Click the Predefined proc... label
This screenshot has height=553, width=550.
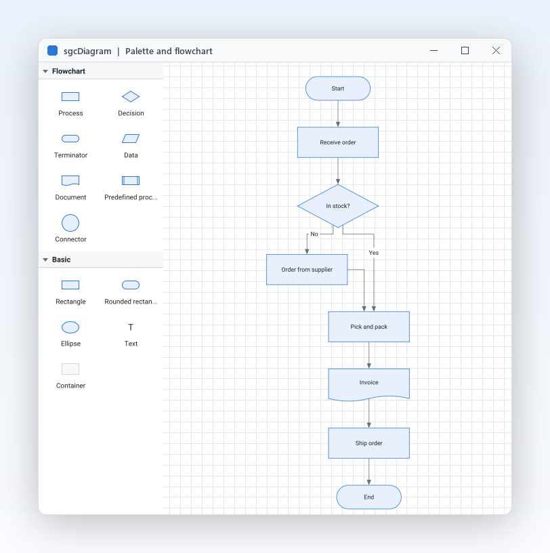(x=131, y=197)
